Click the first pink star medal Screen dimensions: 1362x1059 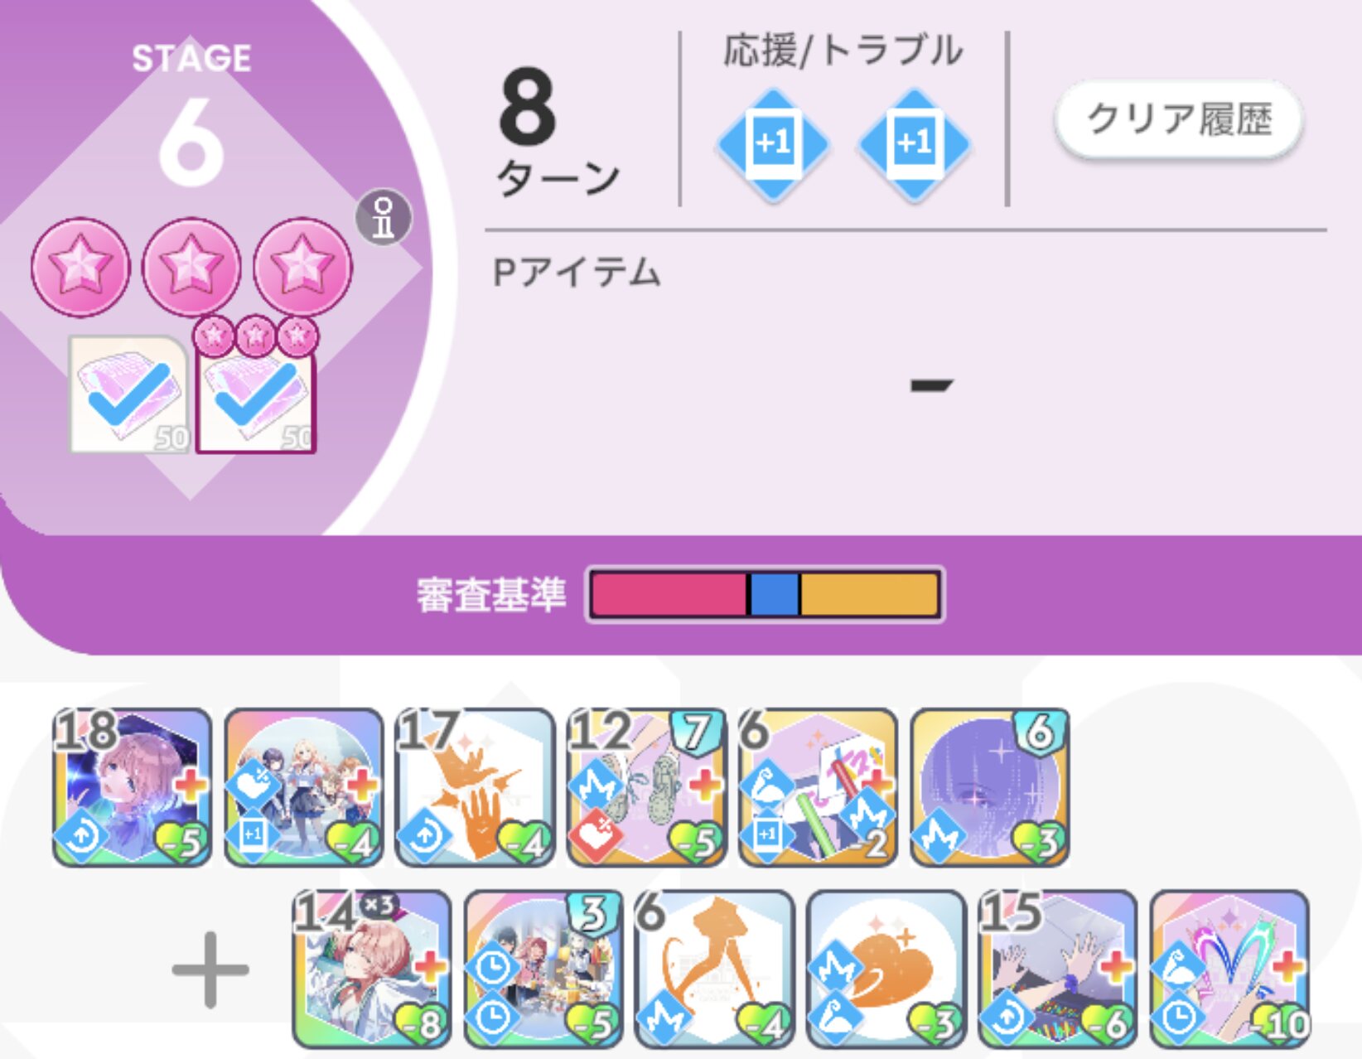tap(80, 267)
